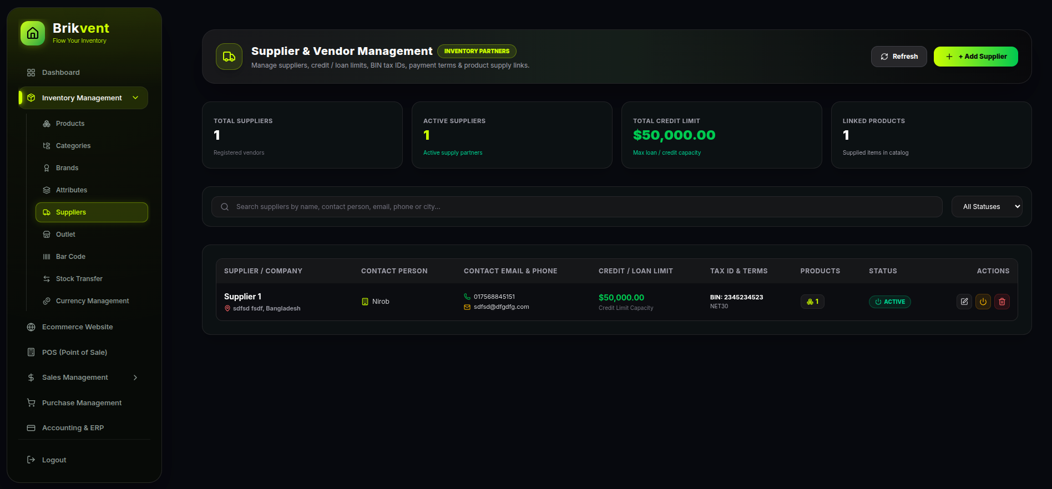Toggle Supplier 1 status with power icon
Image resolution: width=1052 pixels, height=489 pixels.
(983, 302)
